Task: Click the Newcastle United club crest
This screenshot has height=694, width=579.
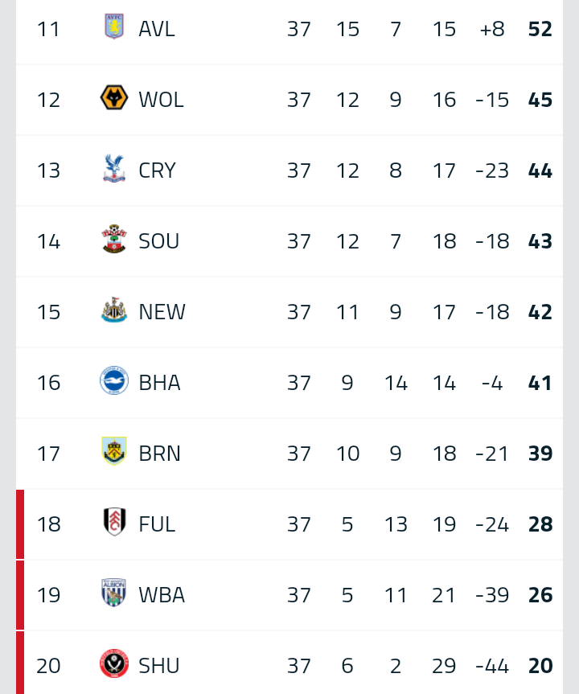Action: tap(114, 311)
